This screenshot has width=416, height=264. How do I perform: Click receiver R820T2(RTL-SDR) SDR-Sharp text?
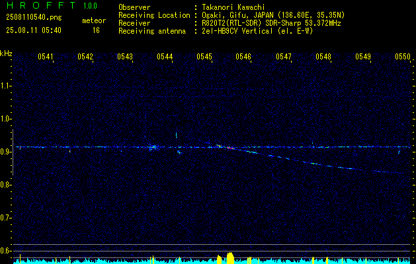pos(271,23)
